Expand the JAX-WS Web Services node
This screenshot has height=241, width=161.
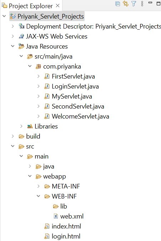[13, 36]
